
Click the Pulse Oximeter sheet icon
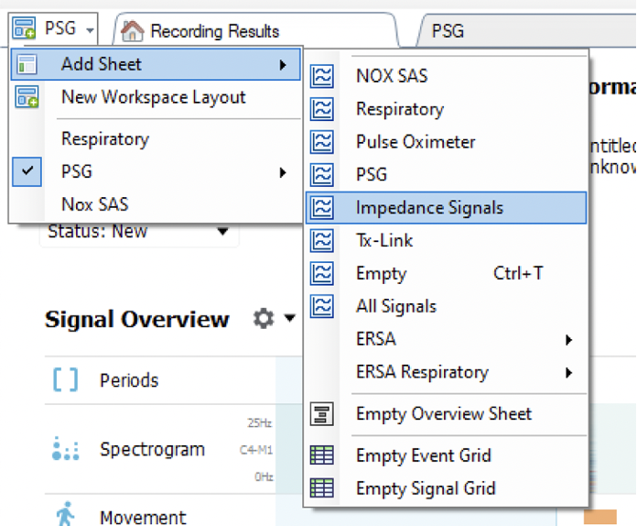322,142
